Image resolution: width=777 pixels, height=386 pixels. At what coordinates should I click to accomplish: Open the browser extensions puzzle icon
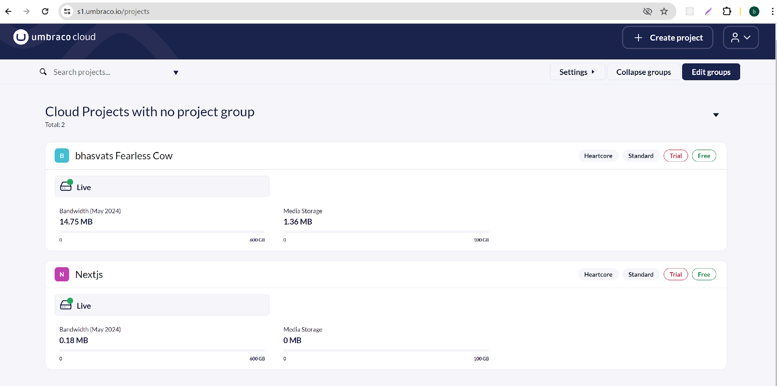(x=727, y=11)
